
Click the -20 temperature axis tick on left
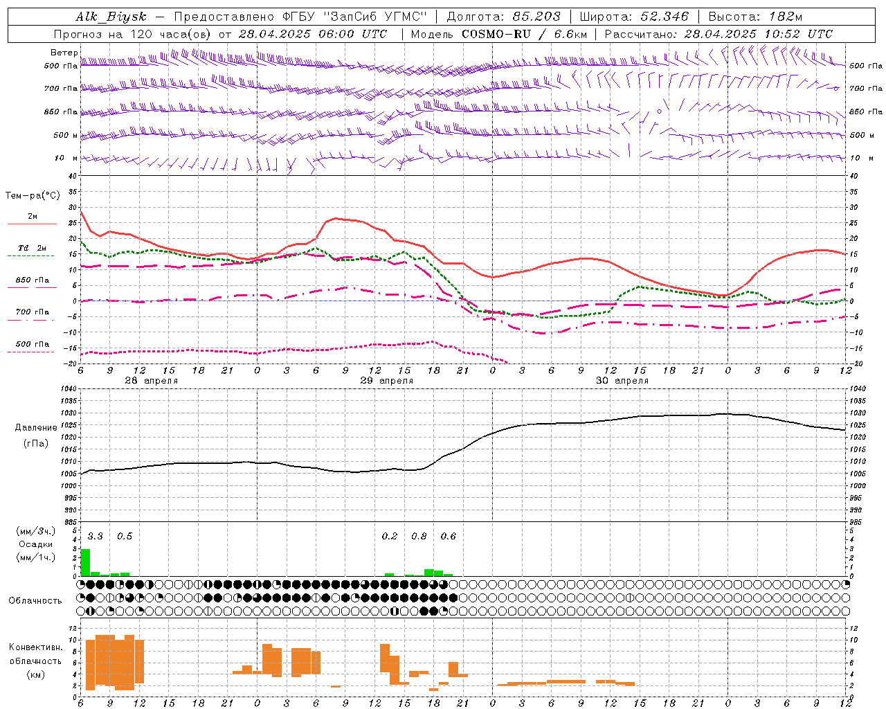(71, 364)
